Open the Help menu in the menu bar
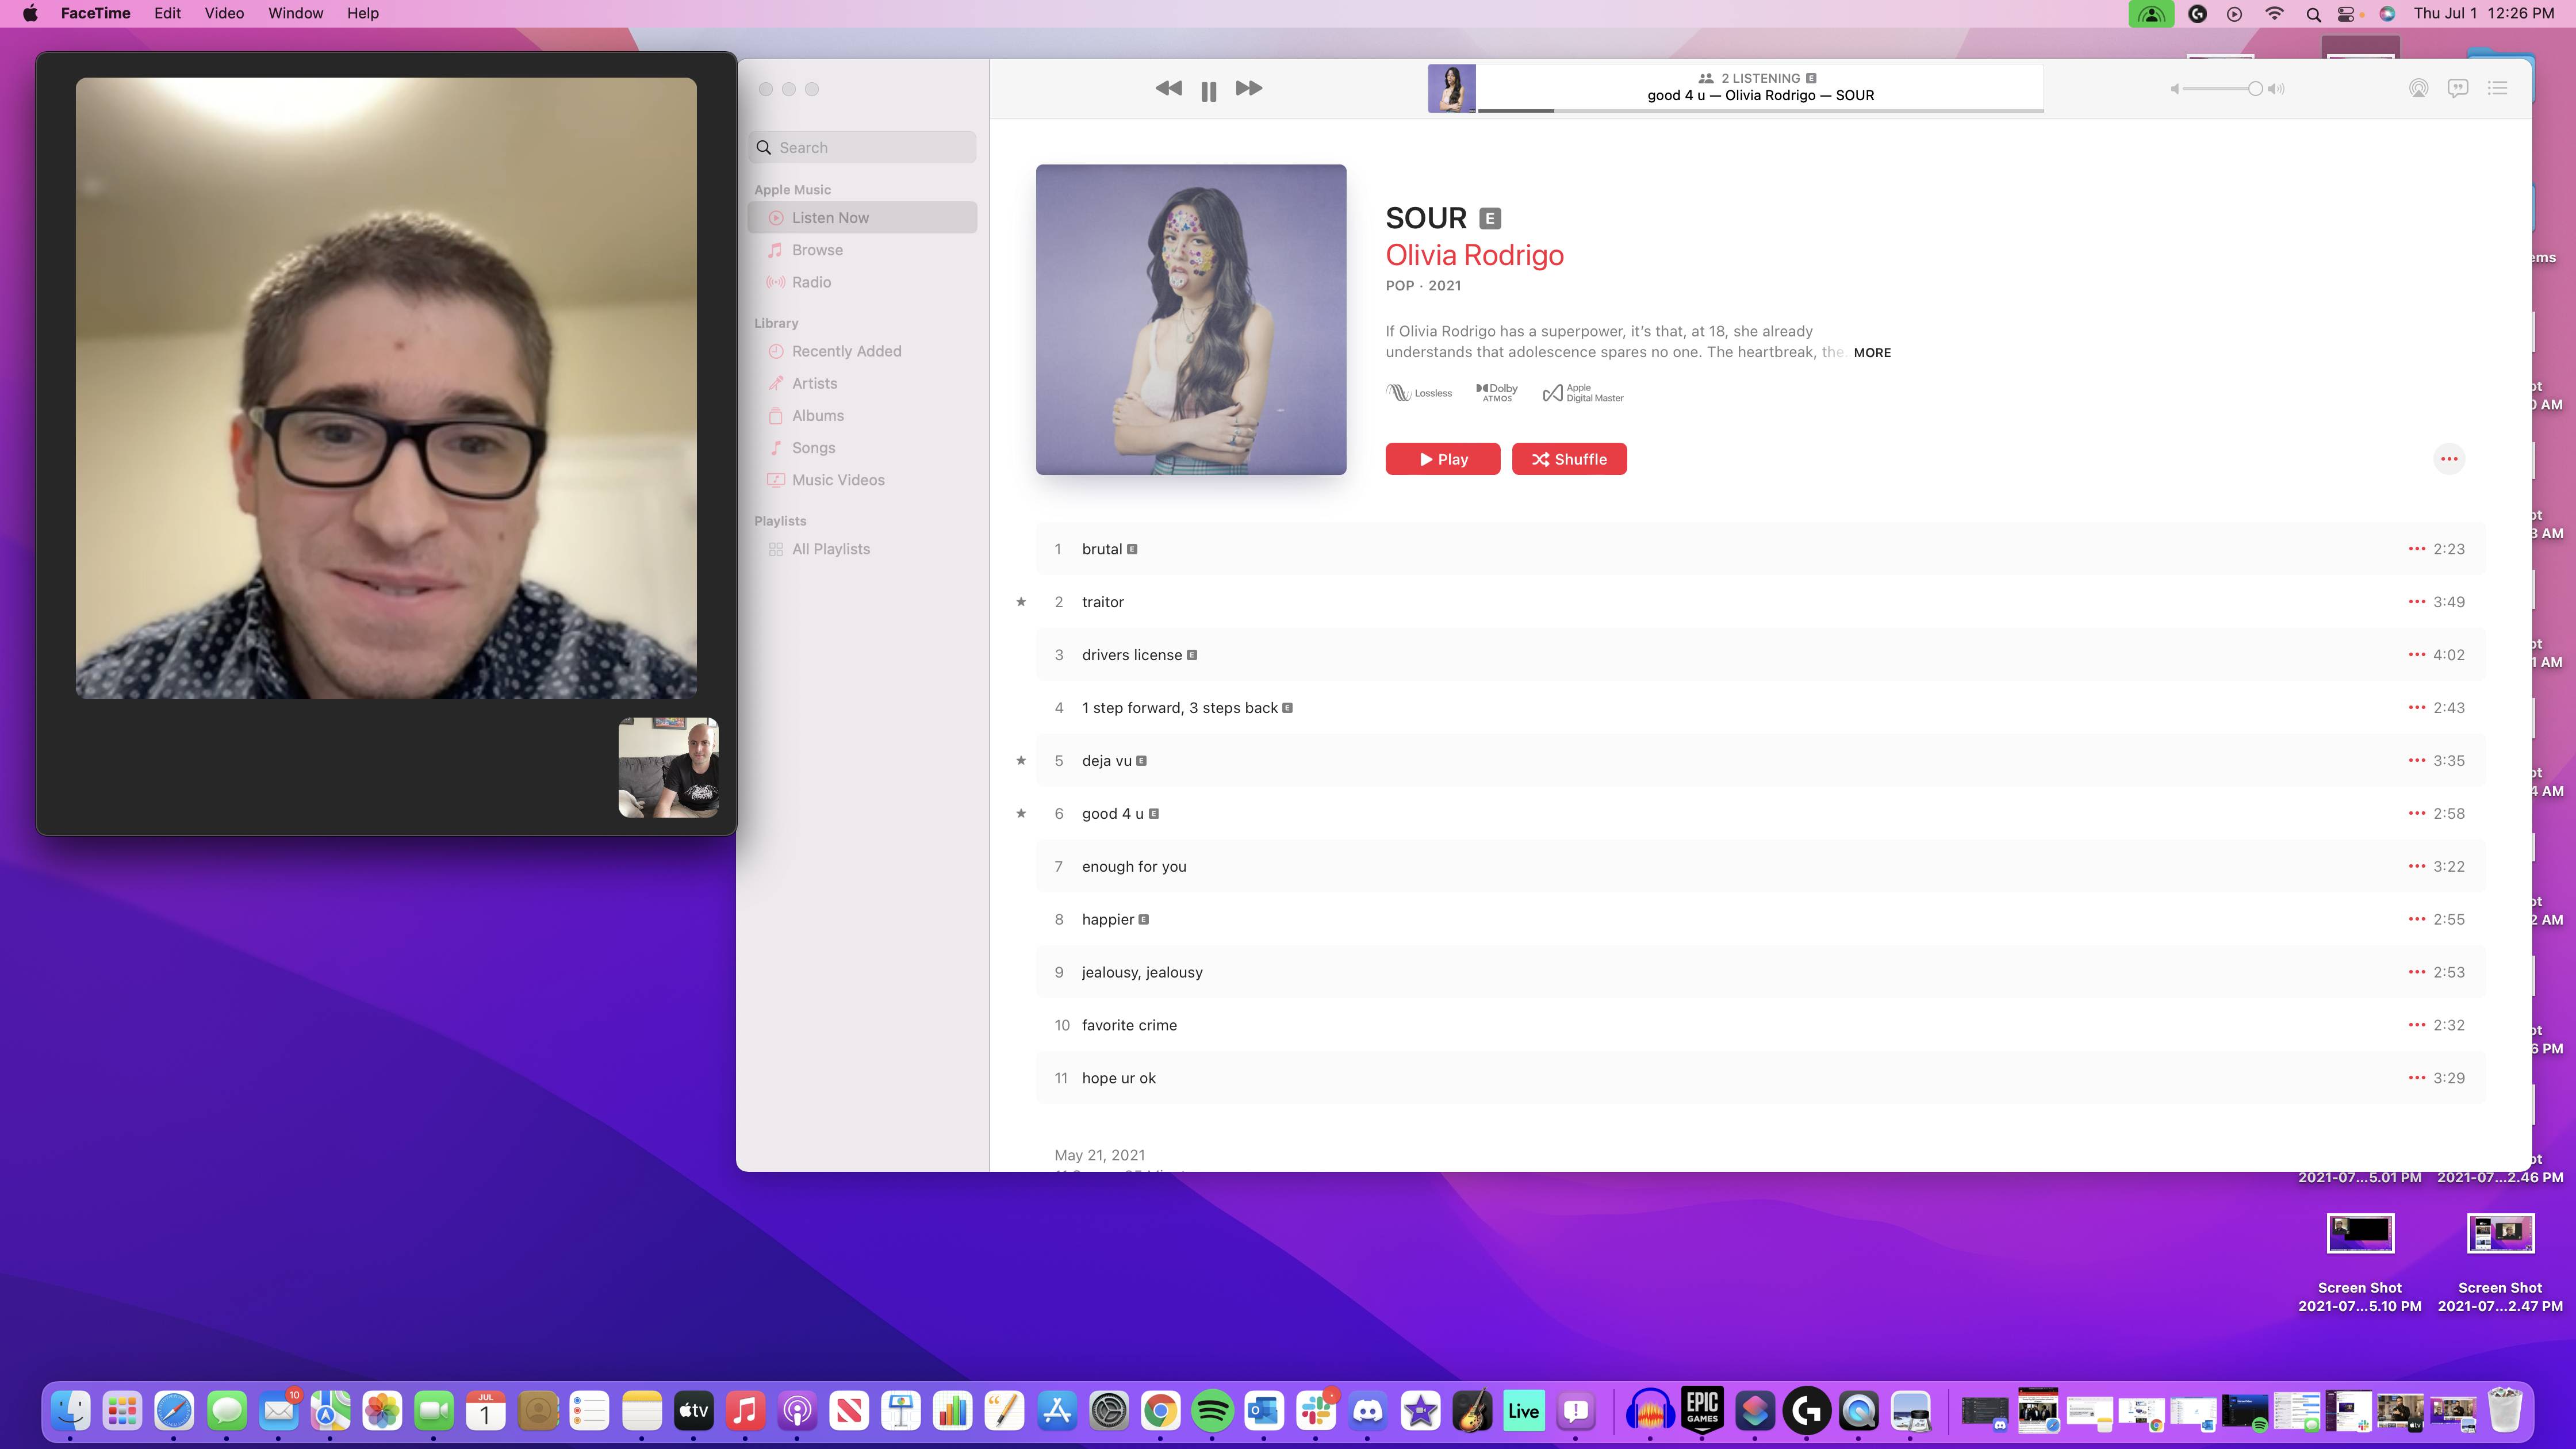Viewport: 2576px width, 1449px height. 363,13
